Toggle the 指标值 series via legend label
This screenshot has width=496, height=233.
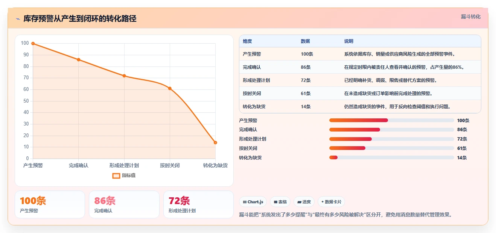pos(128,176)
